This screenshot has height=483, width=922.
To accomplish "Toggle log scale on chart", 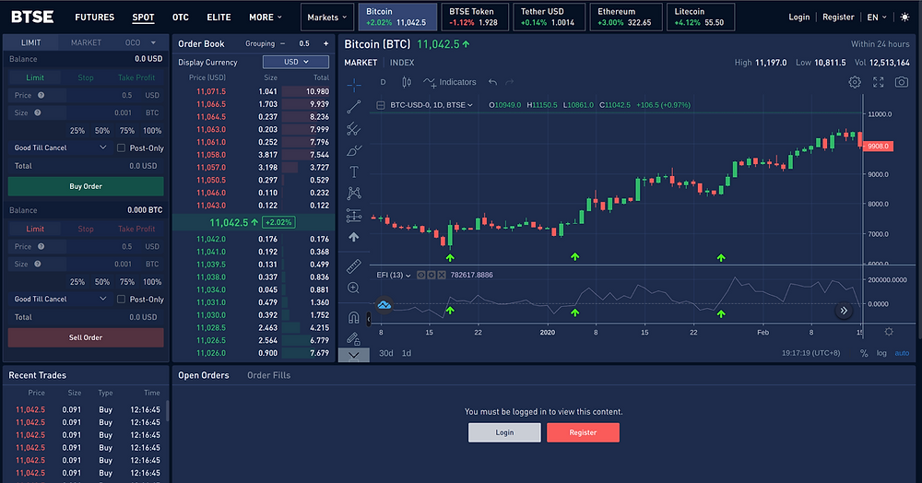I will [x=881, y=353].
